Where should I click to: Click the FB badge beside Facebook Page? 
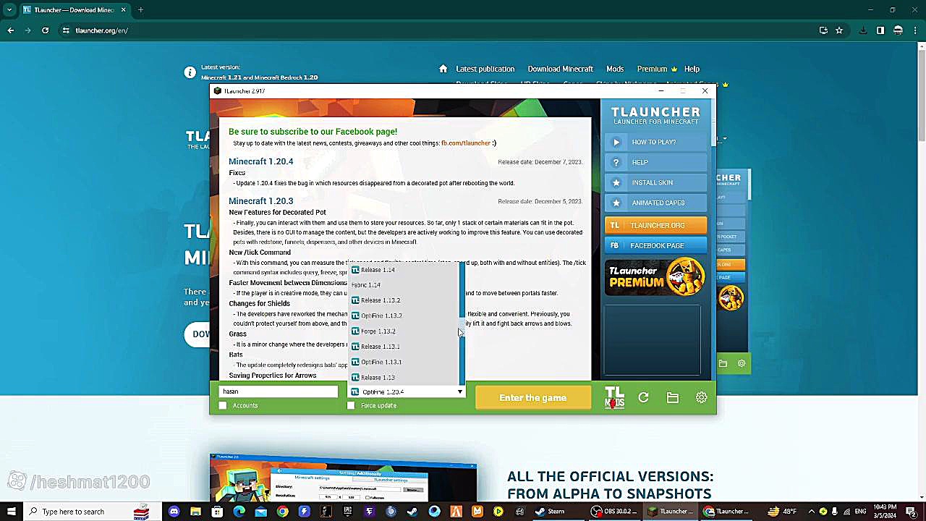point(614,245)
